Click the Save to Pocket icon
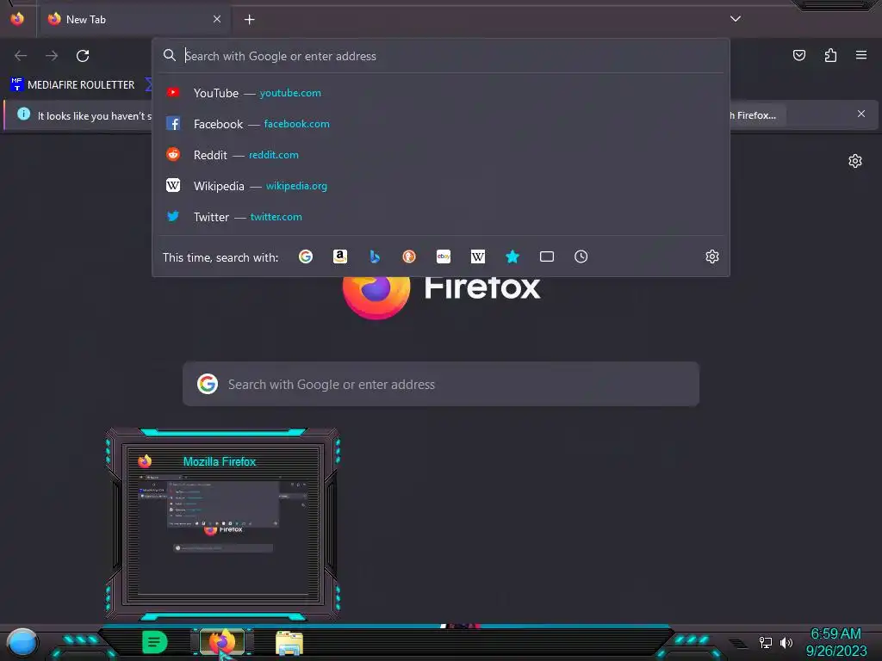Image resolution: width=882 pixels, height=661 pixels. [x=799, y=55]
